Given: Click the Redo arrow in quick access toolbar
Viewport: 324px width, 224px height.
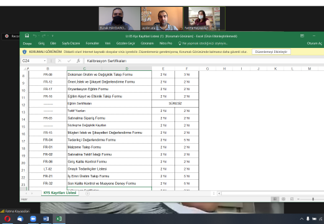Looking at the screenshot, I should [x=44, y=36].
